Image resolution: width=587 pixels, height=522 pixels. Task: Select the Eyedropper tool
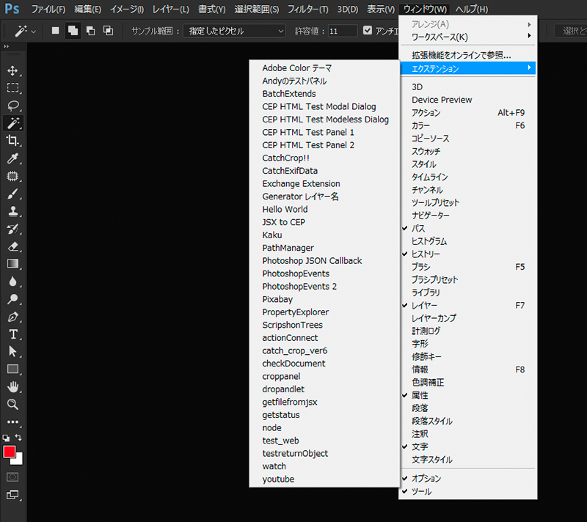(12, 158)
